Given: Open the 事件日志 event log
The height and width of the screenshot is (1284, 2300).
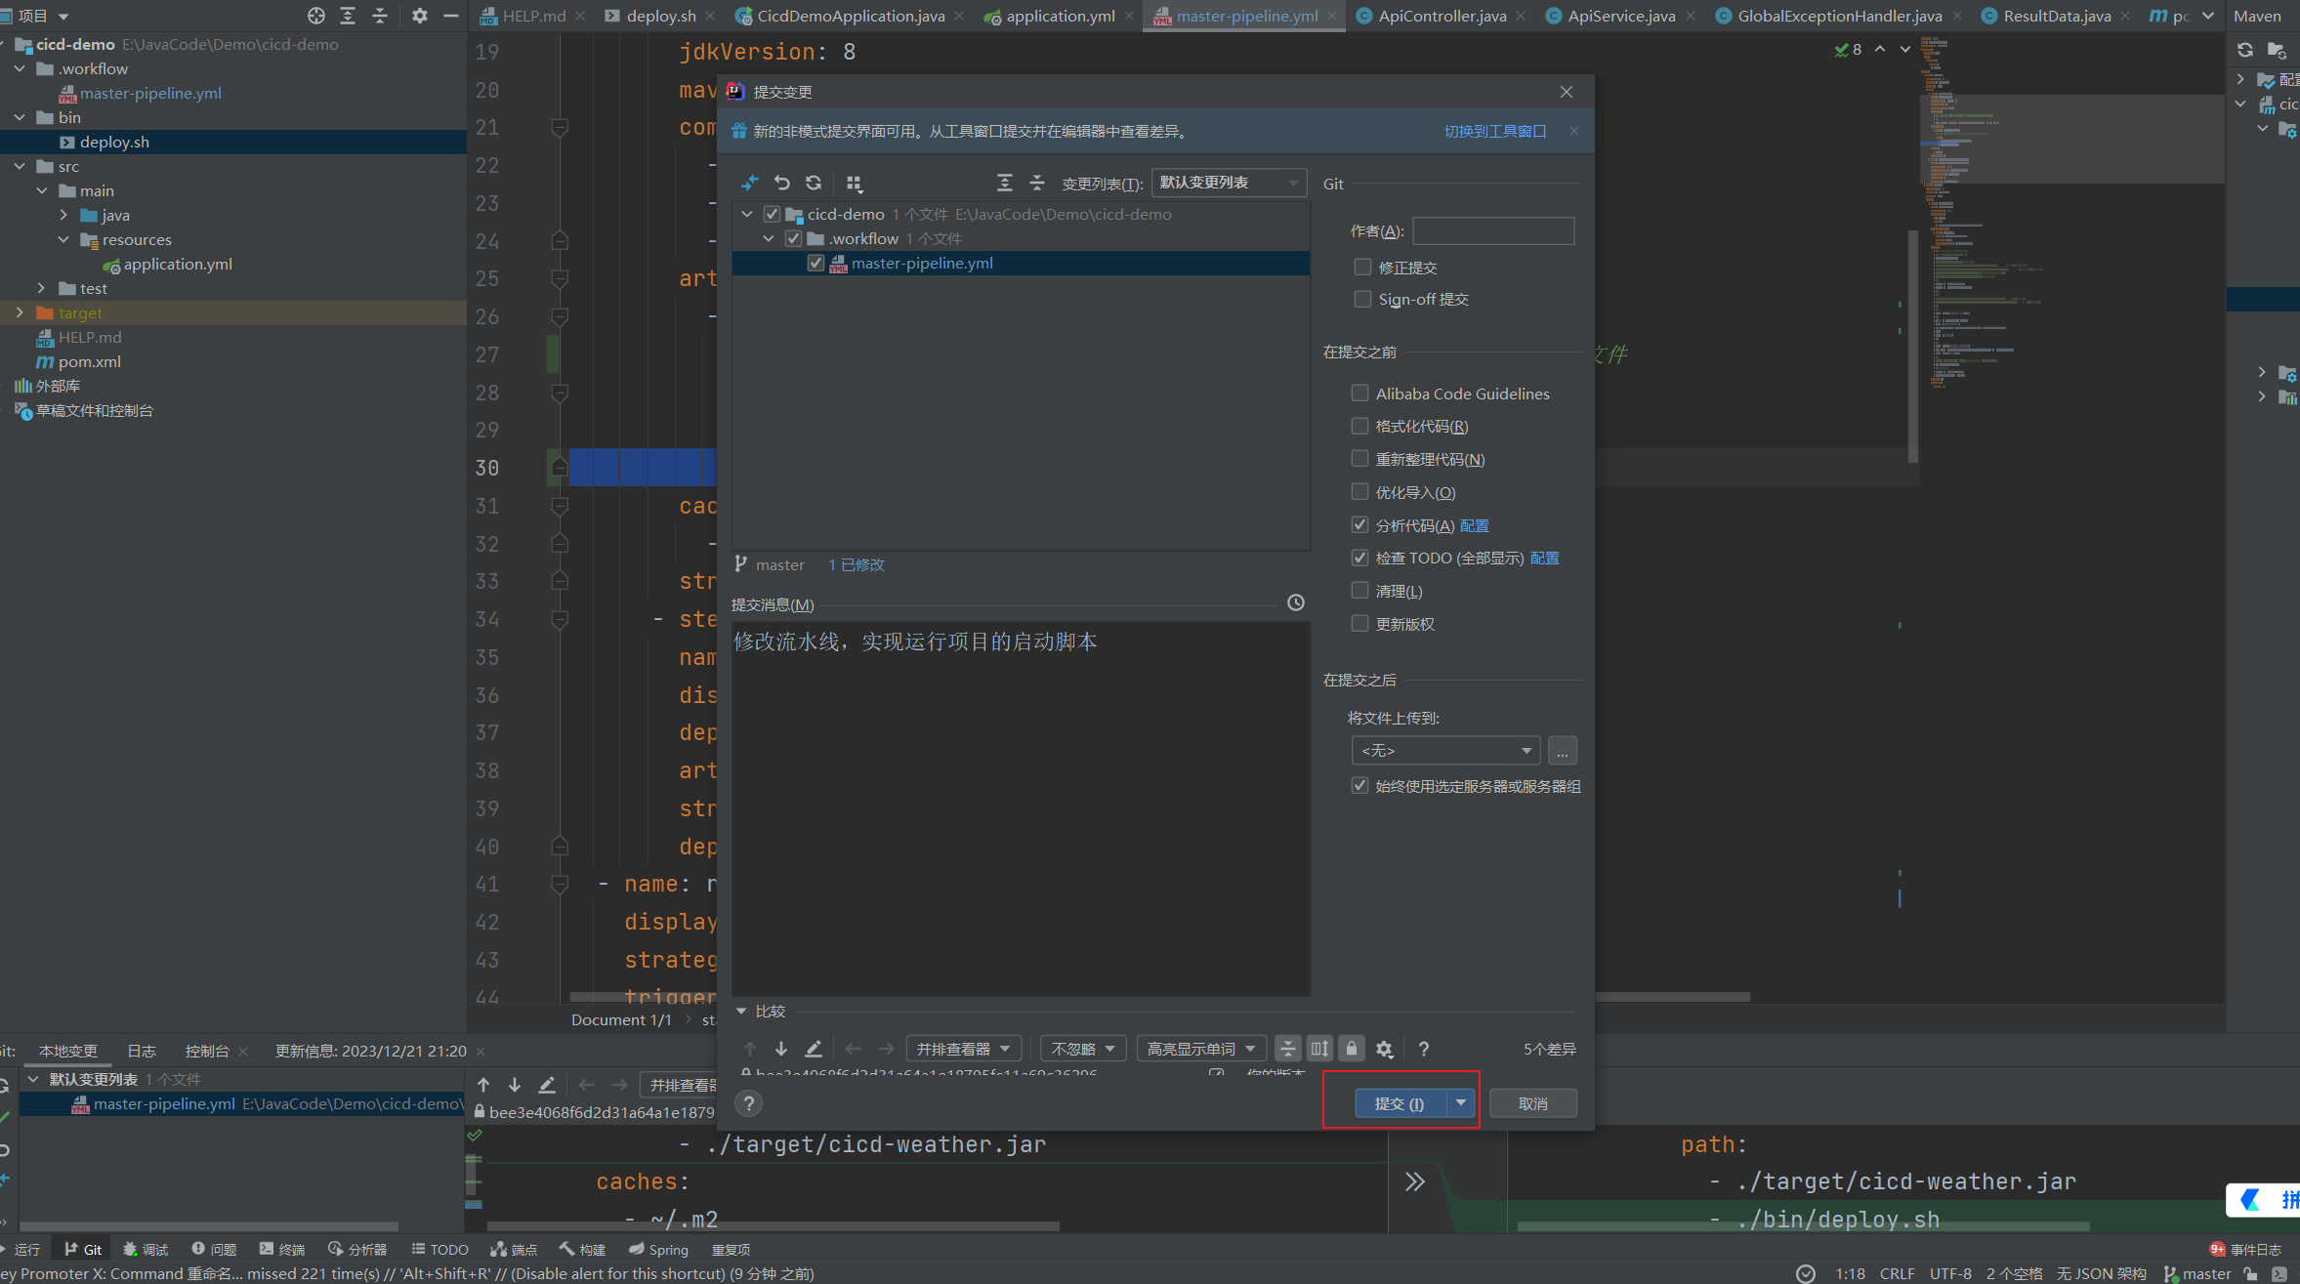Looking at the screenshot, I should pos(2245,1249).
